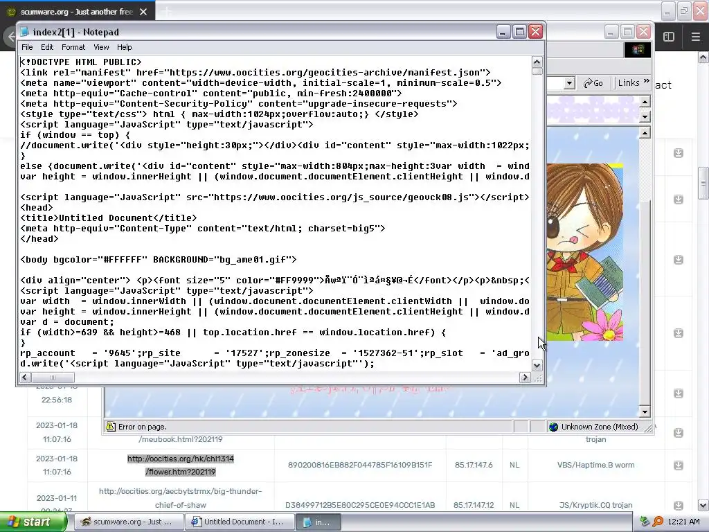Click the Internet Explorer page scrollbar down arrow
Screen dimensions: 709x532
coord(645,411)
